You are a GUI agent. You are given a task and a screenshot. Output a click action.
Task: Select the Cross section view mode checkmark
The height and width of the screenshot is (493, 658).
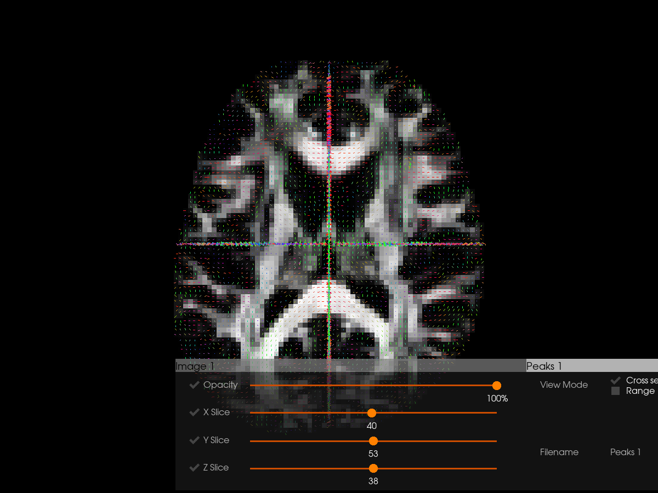point(616,380)
